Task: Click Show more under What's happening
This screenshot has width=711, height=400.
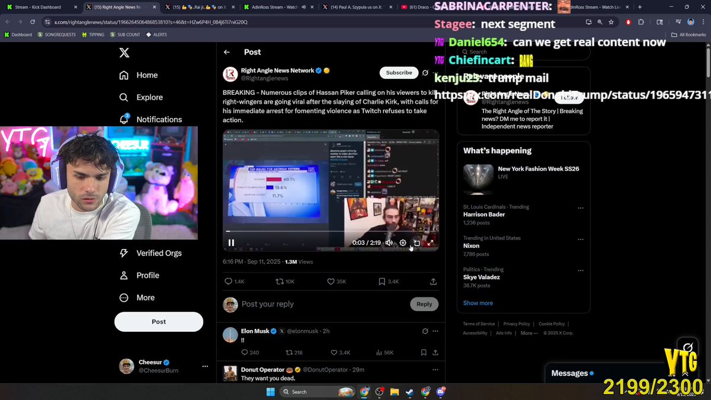Action: click(478, 303)
